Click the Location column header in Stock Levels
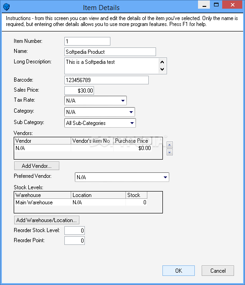This screenshot has height=285, width=245. [98, 195]
